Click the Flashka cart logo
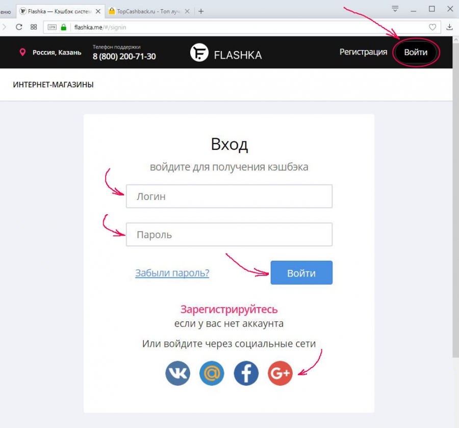The image size is (459, 428). click(x=199, y=53)
